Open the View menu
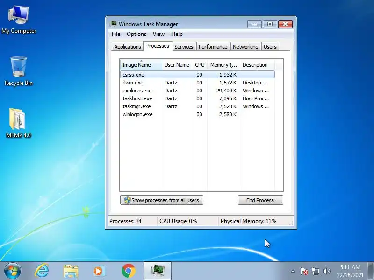Screen dimensions: 374x280 (158, 34)
